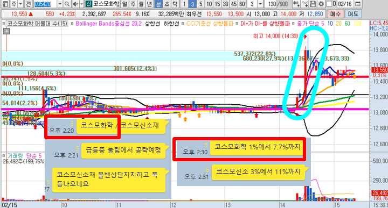The image size is (388, 208).
Task: Toggle the CCI기준선 상향돌파 indicator marker
Action: [183, 24]
